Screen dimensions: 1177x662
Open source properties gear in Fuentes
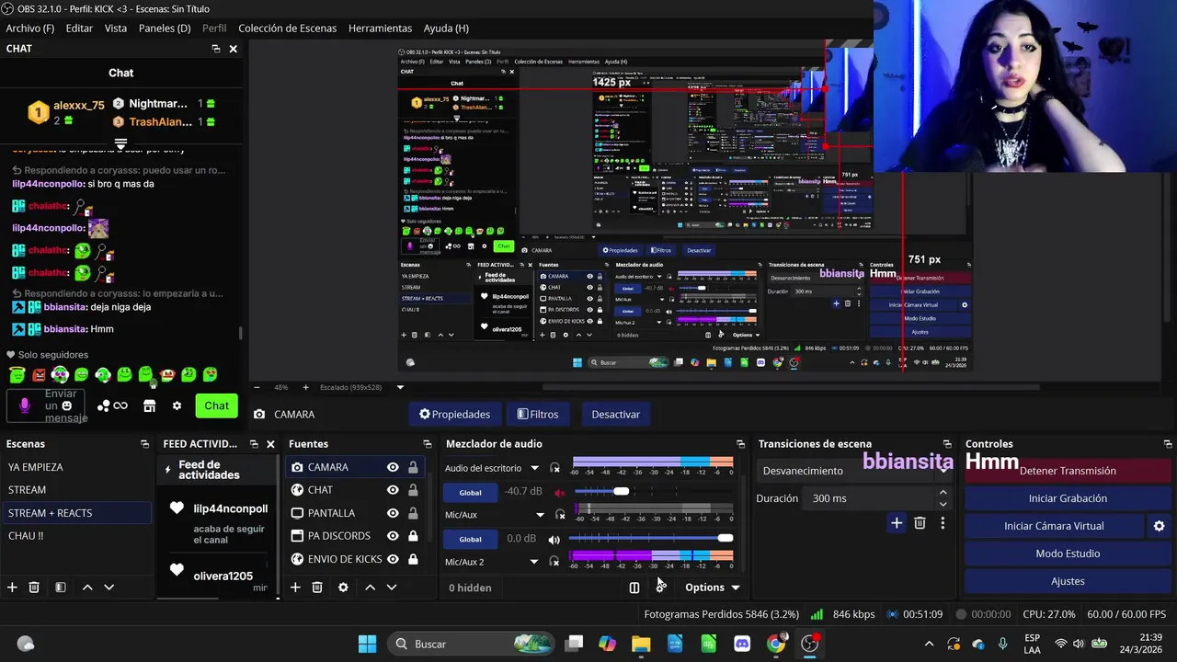(x=343, y=588)
